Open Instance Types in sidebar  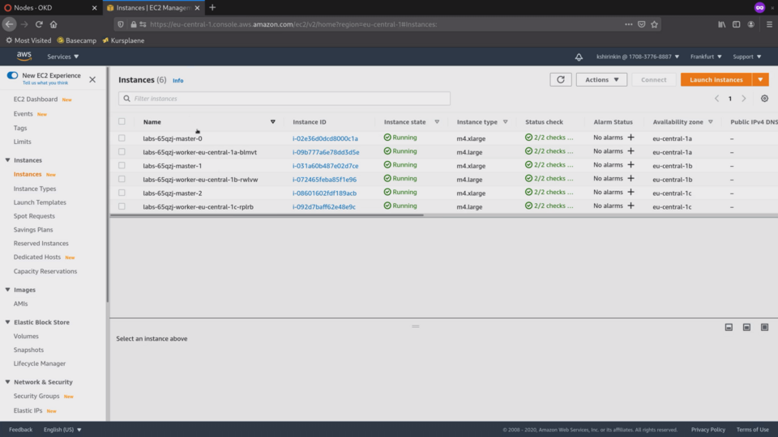pos(35,189)
